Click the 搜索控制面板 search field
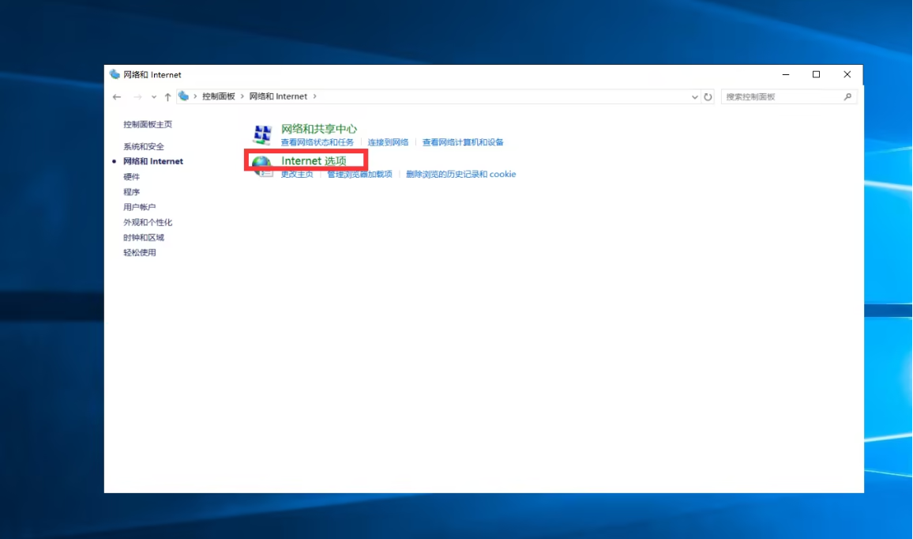Image resolution: width=913 pixels, height=539 pixels. click(780, 96)
